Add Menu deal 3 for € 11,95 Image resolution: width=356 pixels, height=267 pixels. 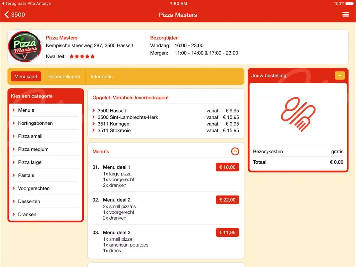click(227, 233)
